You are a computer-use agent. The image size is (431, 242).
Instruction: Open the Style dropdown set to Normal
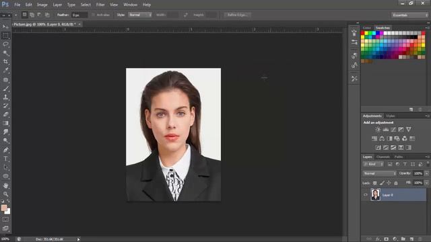point(140,15)
